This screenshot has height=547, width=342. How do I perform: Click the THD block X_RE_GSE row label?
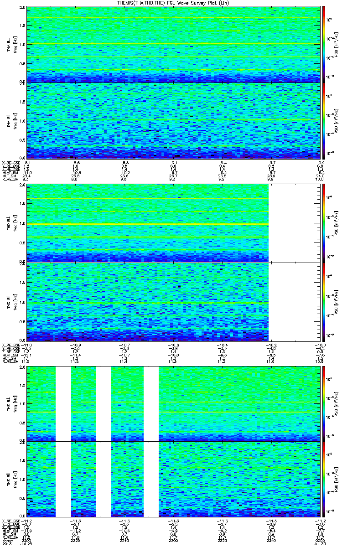click(10, 345)
